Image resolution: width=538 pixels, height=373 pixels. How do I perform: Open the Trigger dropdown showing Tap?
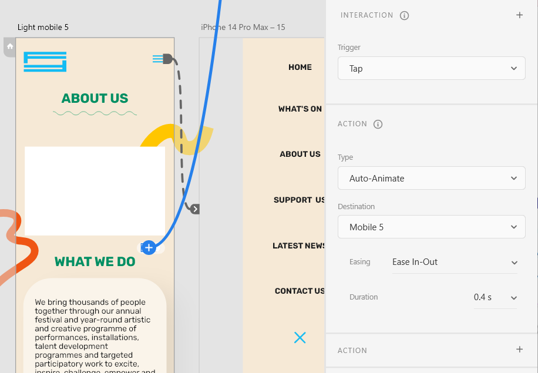pos(431,69)
